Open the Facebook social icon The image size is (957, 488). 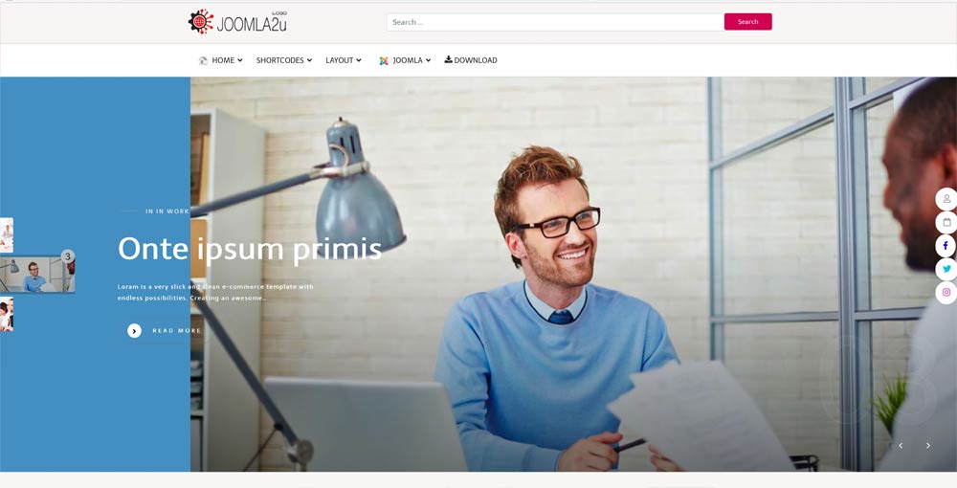click(946, 246)
